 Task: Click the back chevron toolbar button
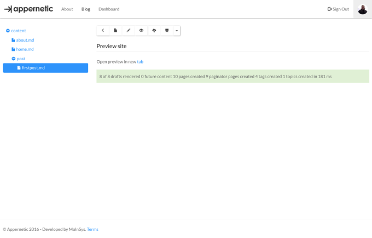103,31
